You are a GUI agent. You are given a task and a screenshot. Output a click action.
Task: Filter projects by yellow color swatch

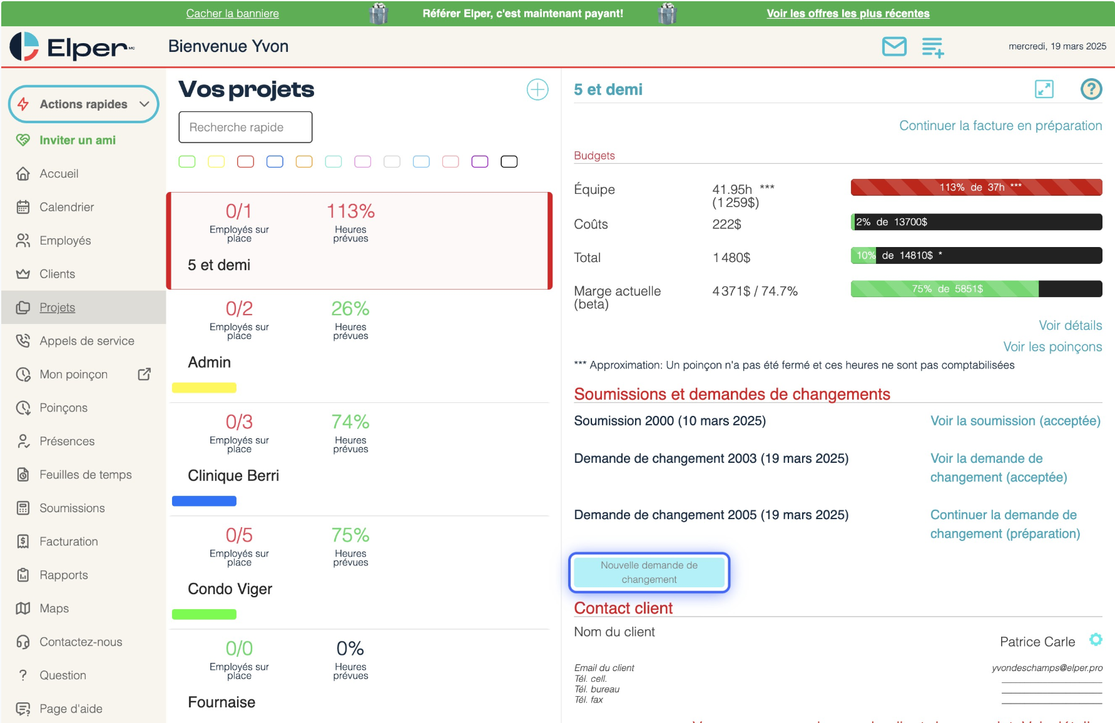click(216, 162)
